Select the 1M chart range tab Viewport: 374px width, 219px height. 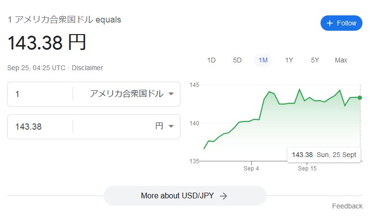coord(263,60)
